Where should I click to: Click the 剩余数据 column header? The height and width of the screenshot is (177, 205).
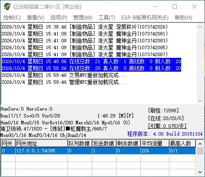coord(128,143)
